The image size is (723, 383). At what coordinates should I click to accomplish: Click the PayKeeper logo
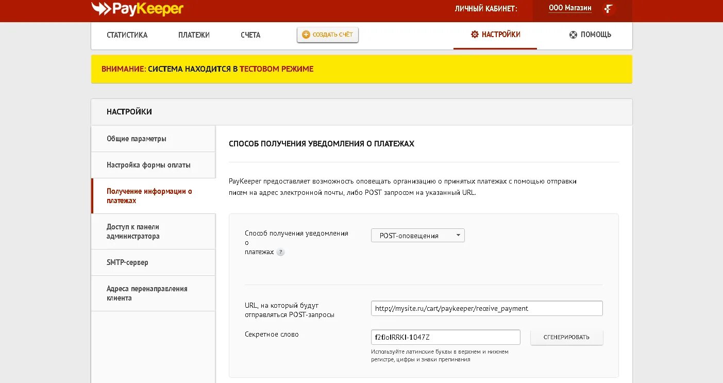pos(137,8)
